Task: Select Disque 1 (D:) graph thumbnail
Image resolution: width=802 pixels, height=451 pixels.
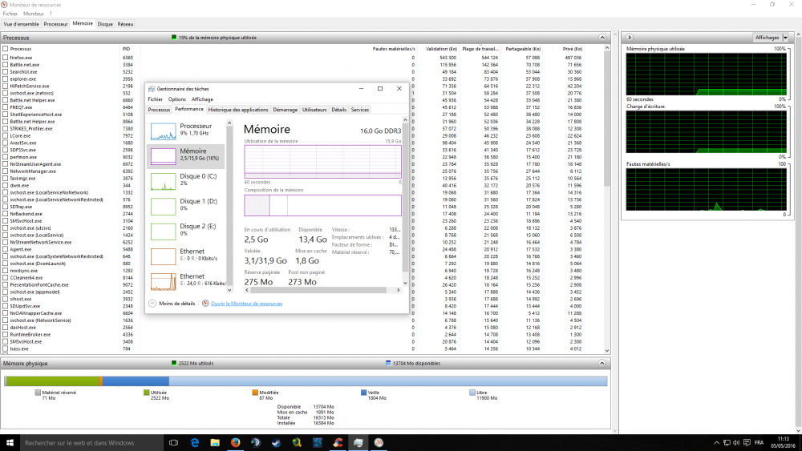Action: (x=164, y=206)
